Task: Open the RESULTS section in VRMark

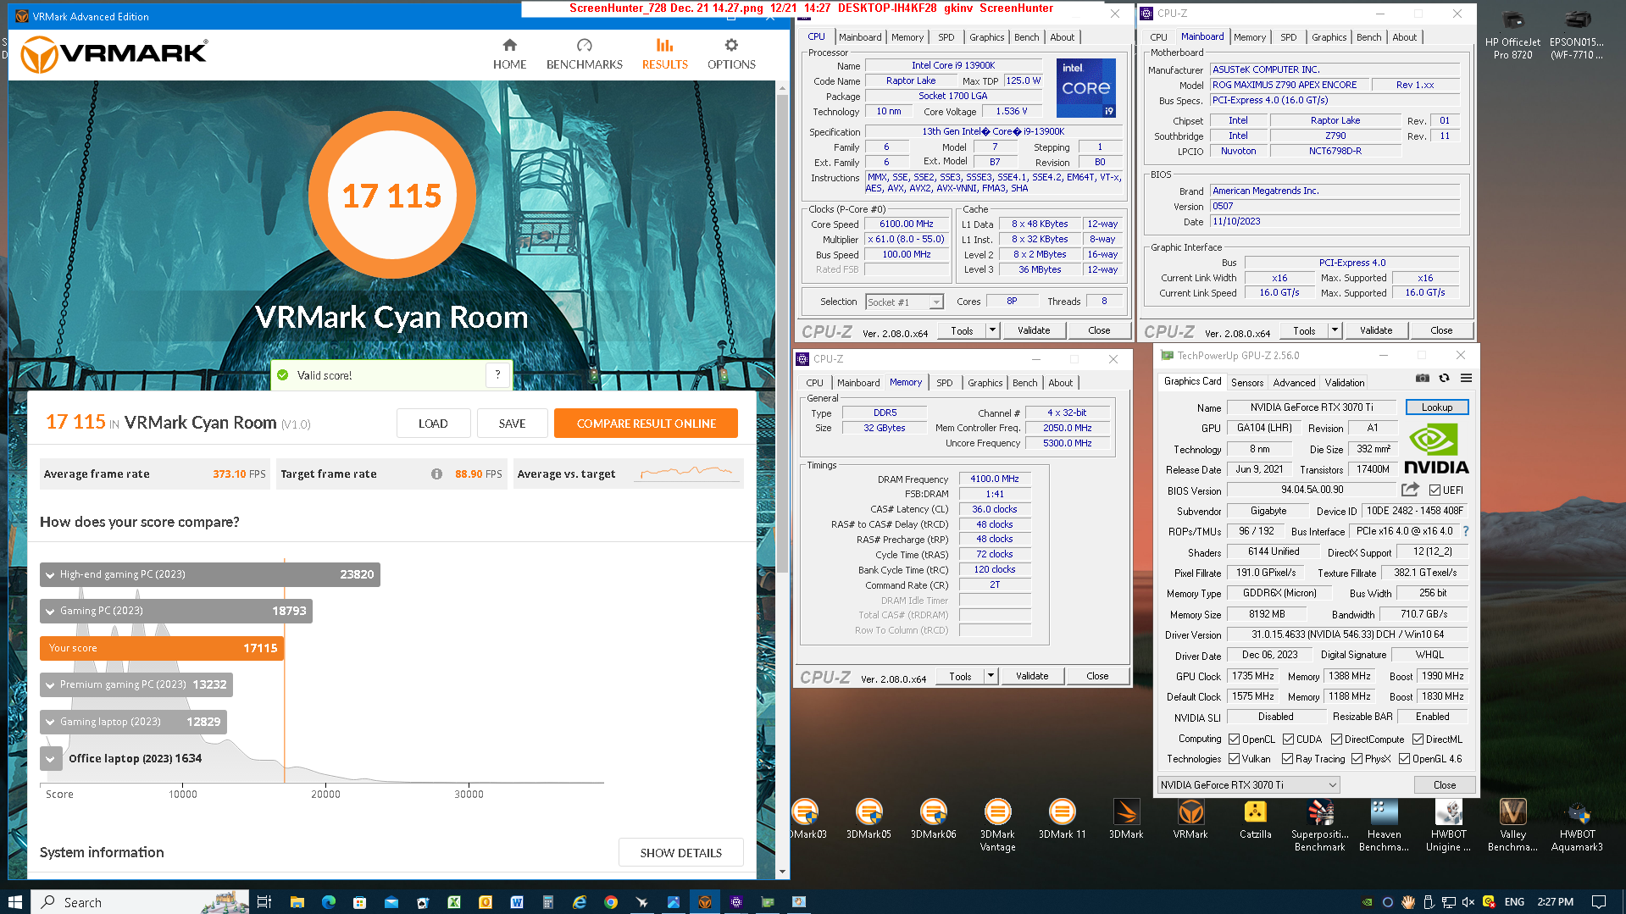Action: point(664,54)
